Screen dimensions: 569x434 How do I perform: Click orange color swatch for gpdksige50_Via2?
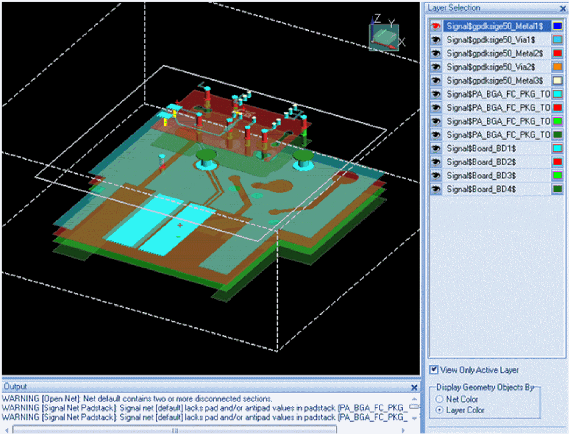point(557,67)
